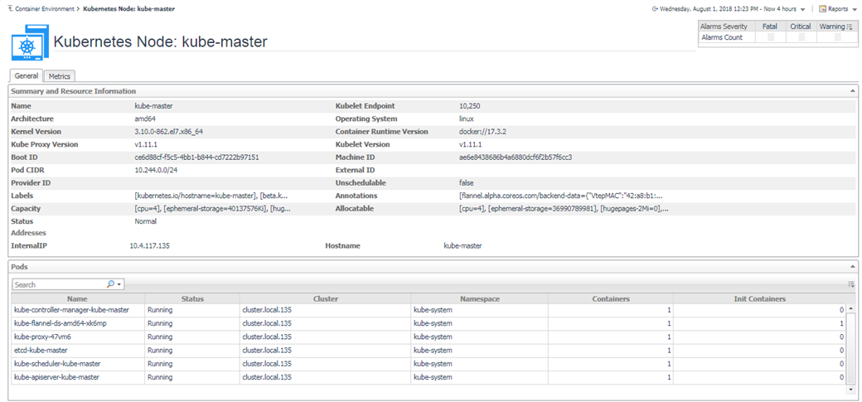Open search options dropdown arrow
The width and height of the screenshot is (862, 402).
tap(119, 285)
